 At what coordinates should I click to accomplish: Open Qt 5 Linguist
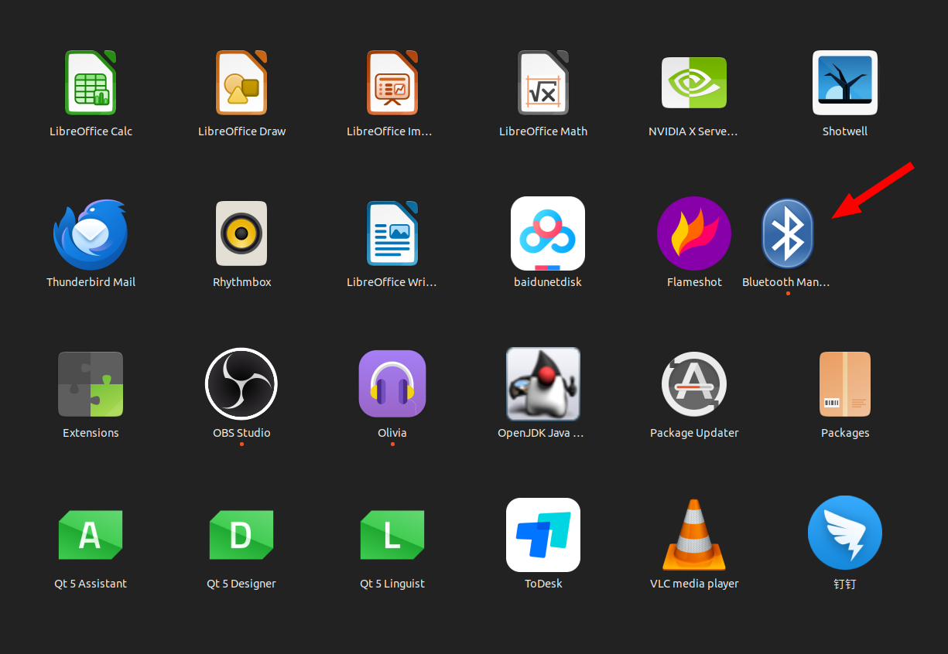pyautogui.click(x=392, y=535)
